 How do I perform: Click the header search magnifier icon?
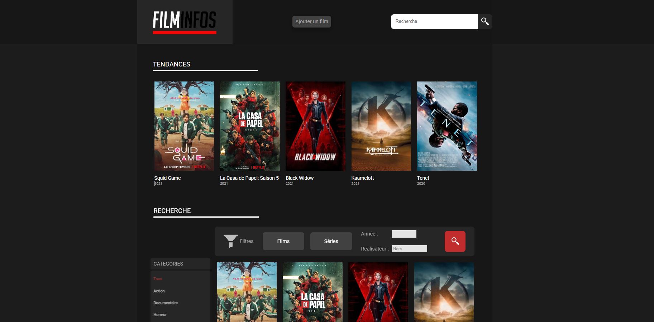pyautogui.click(x=485, y=21)
